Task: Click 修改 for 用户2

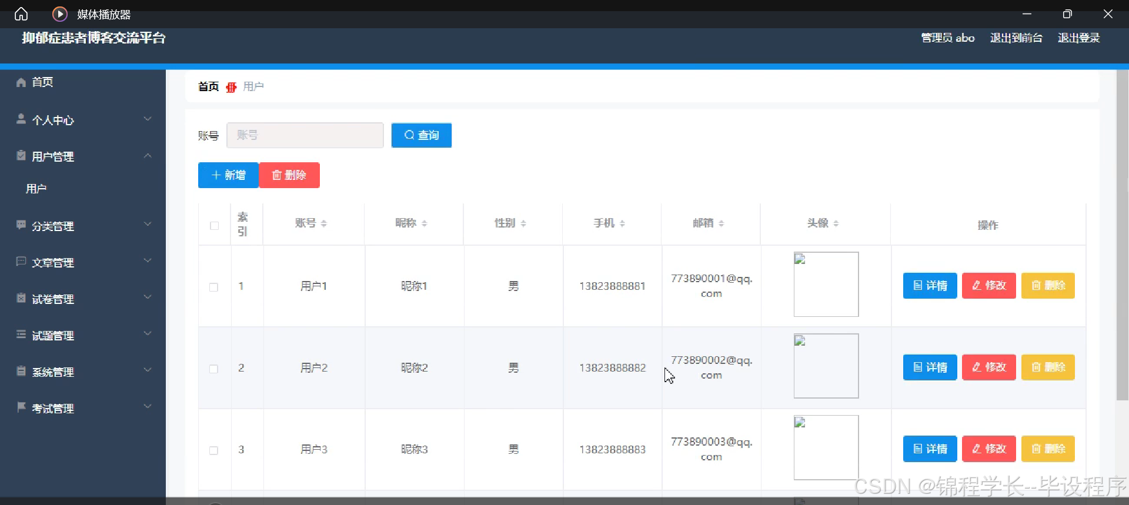Action: point(989,367)
